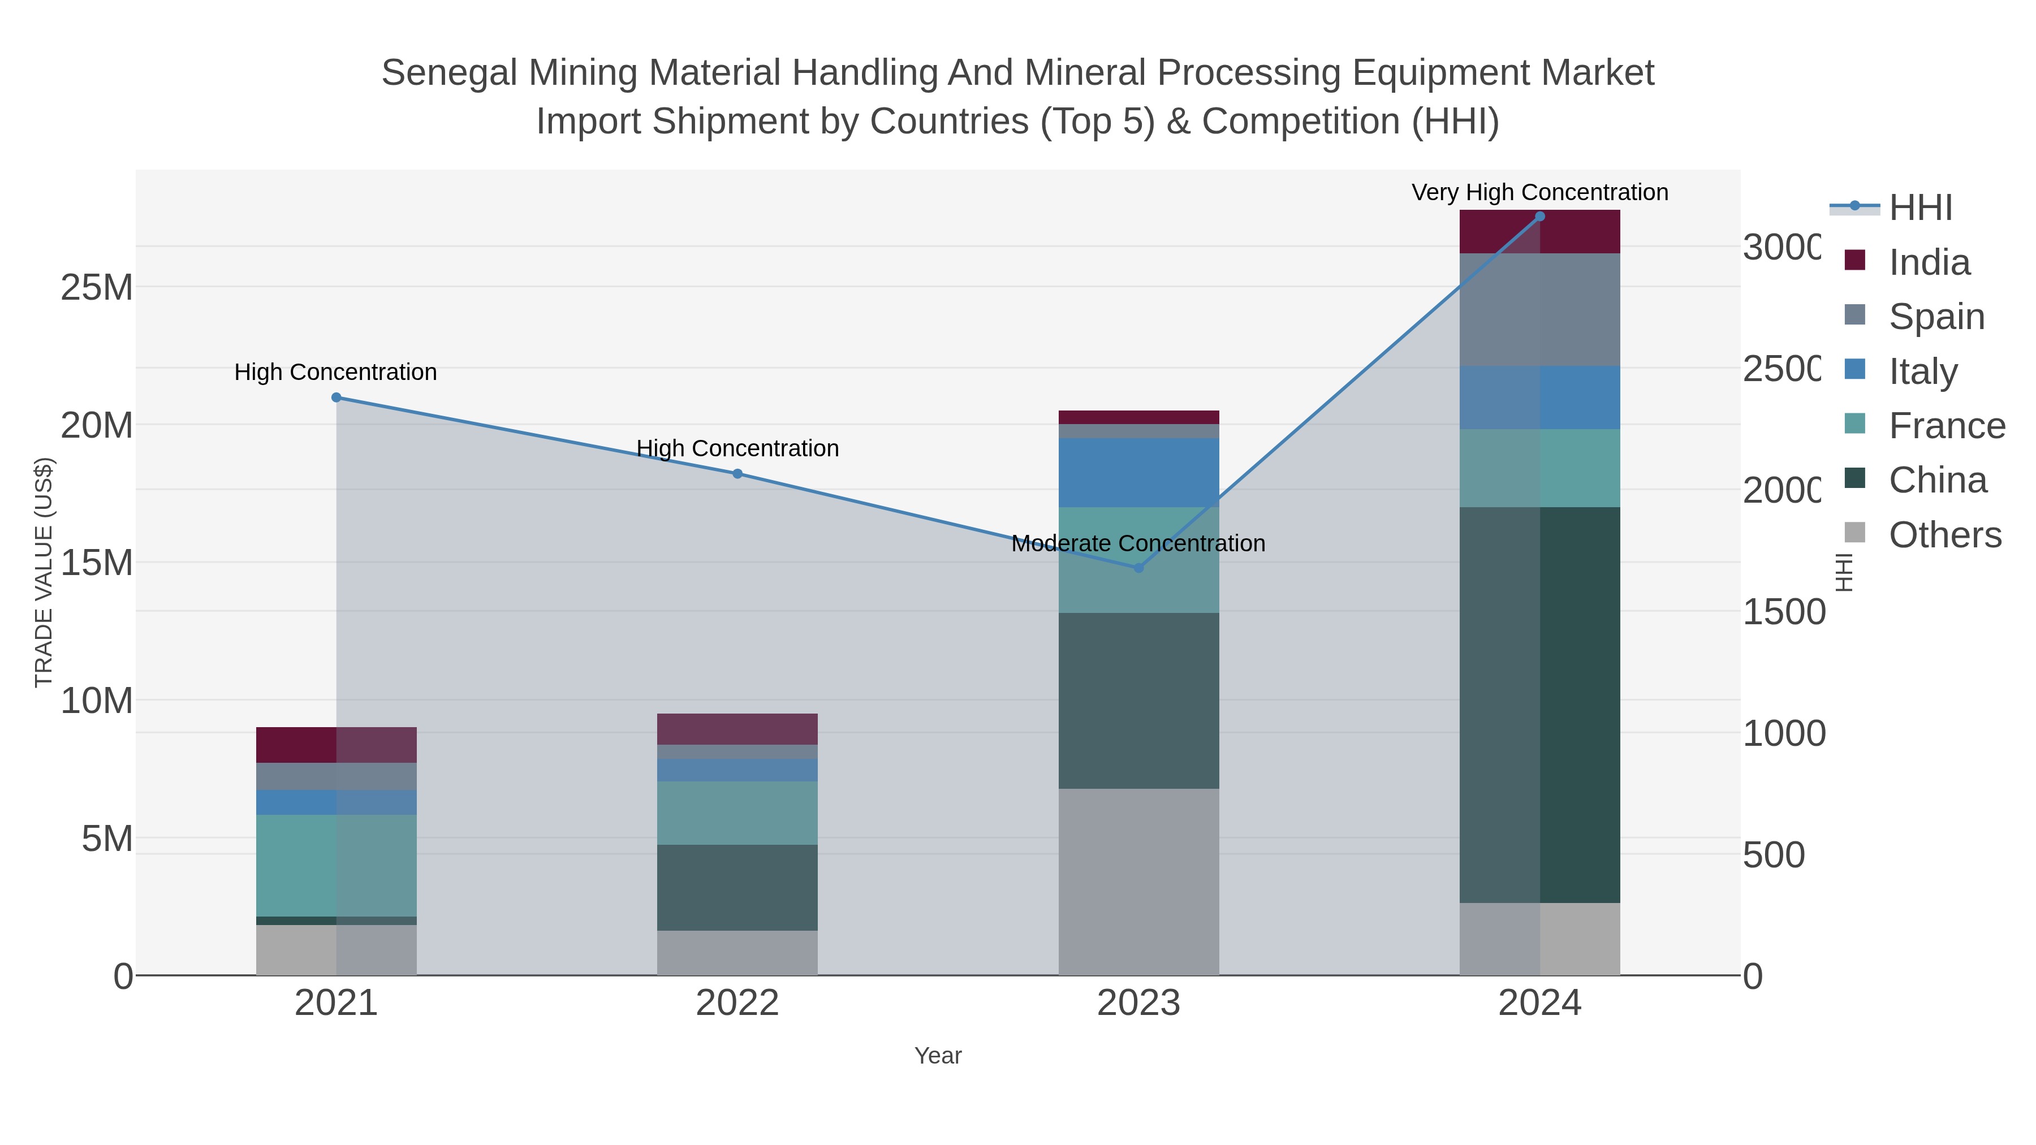Click the 2022 HHI data point

tap(737, 474)
